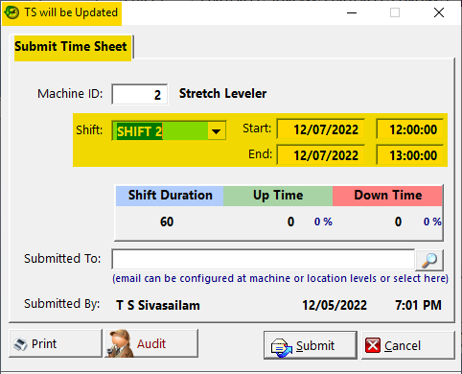Click the Submitted By label

tap(62, 304)
